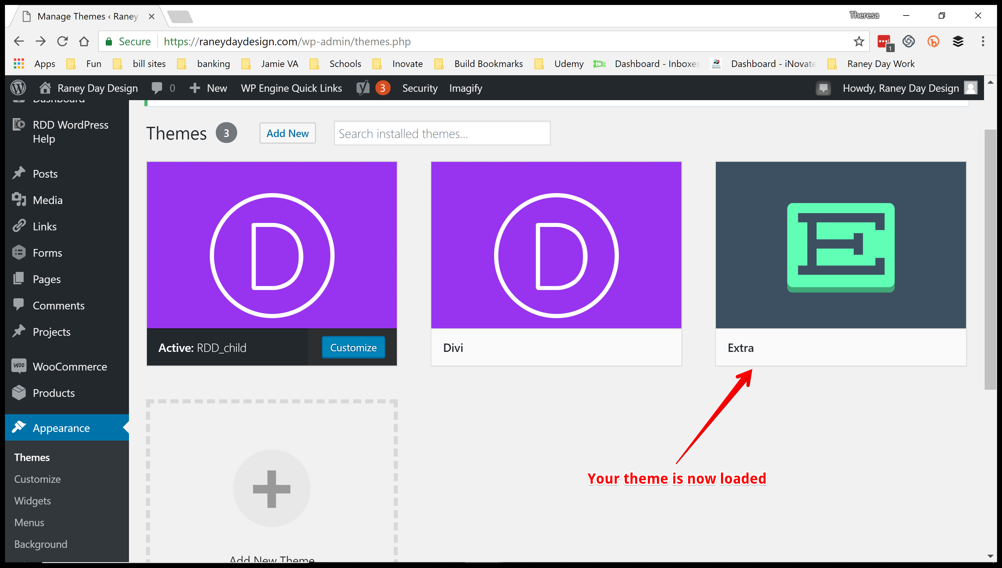Screen dimensions: 1002x568
Task: Click the spiral extension icon in toolbar
Action: pyautogui.click(x=908, y=41)
